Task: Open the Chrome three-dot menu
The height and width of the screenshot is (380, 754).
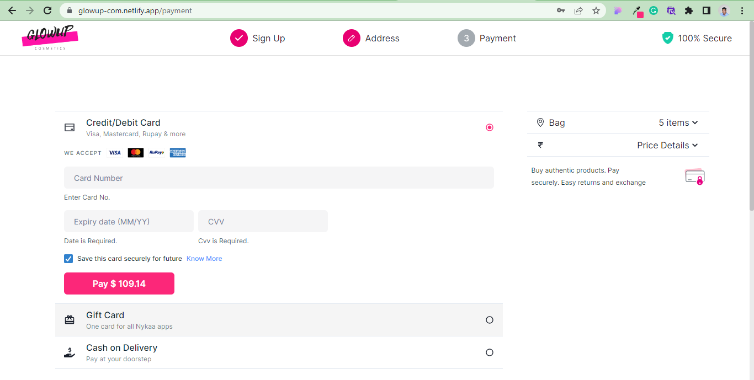Action: coord(742,10)
